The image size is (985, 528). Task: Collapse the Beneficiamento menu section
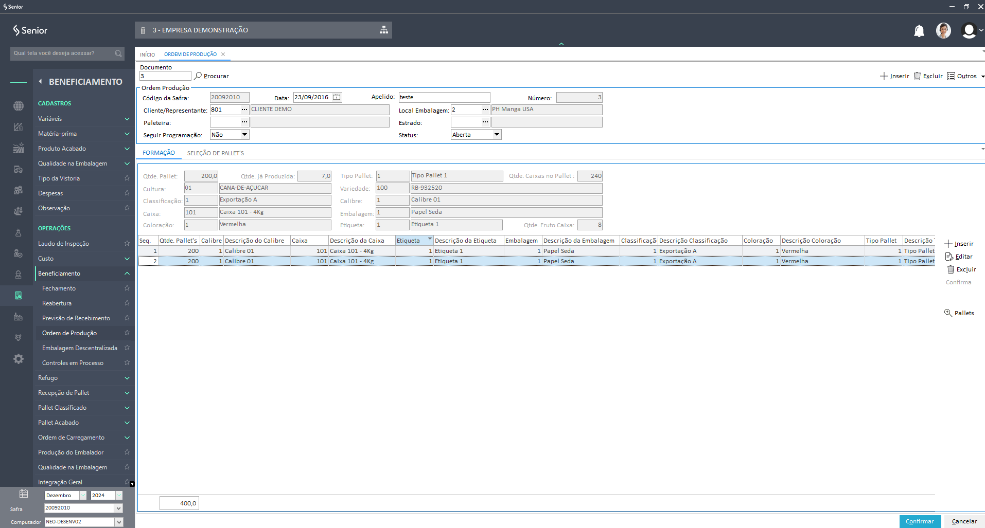point(127,274)
